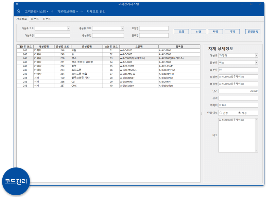This screenshot has height=197, width=277.
Task: Click 비고 scrollbar up arrow
Action: click(x=257, y=120)
